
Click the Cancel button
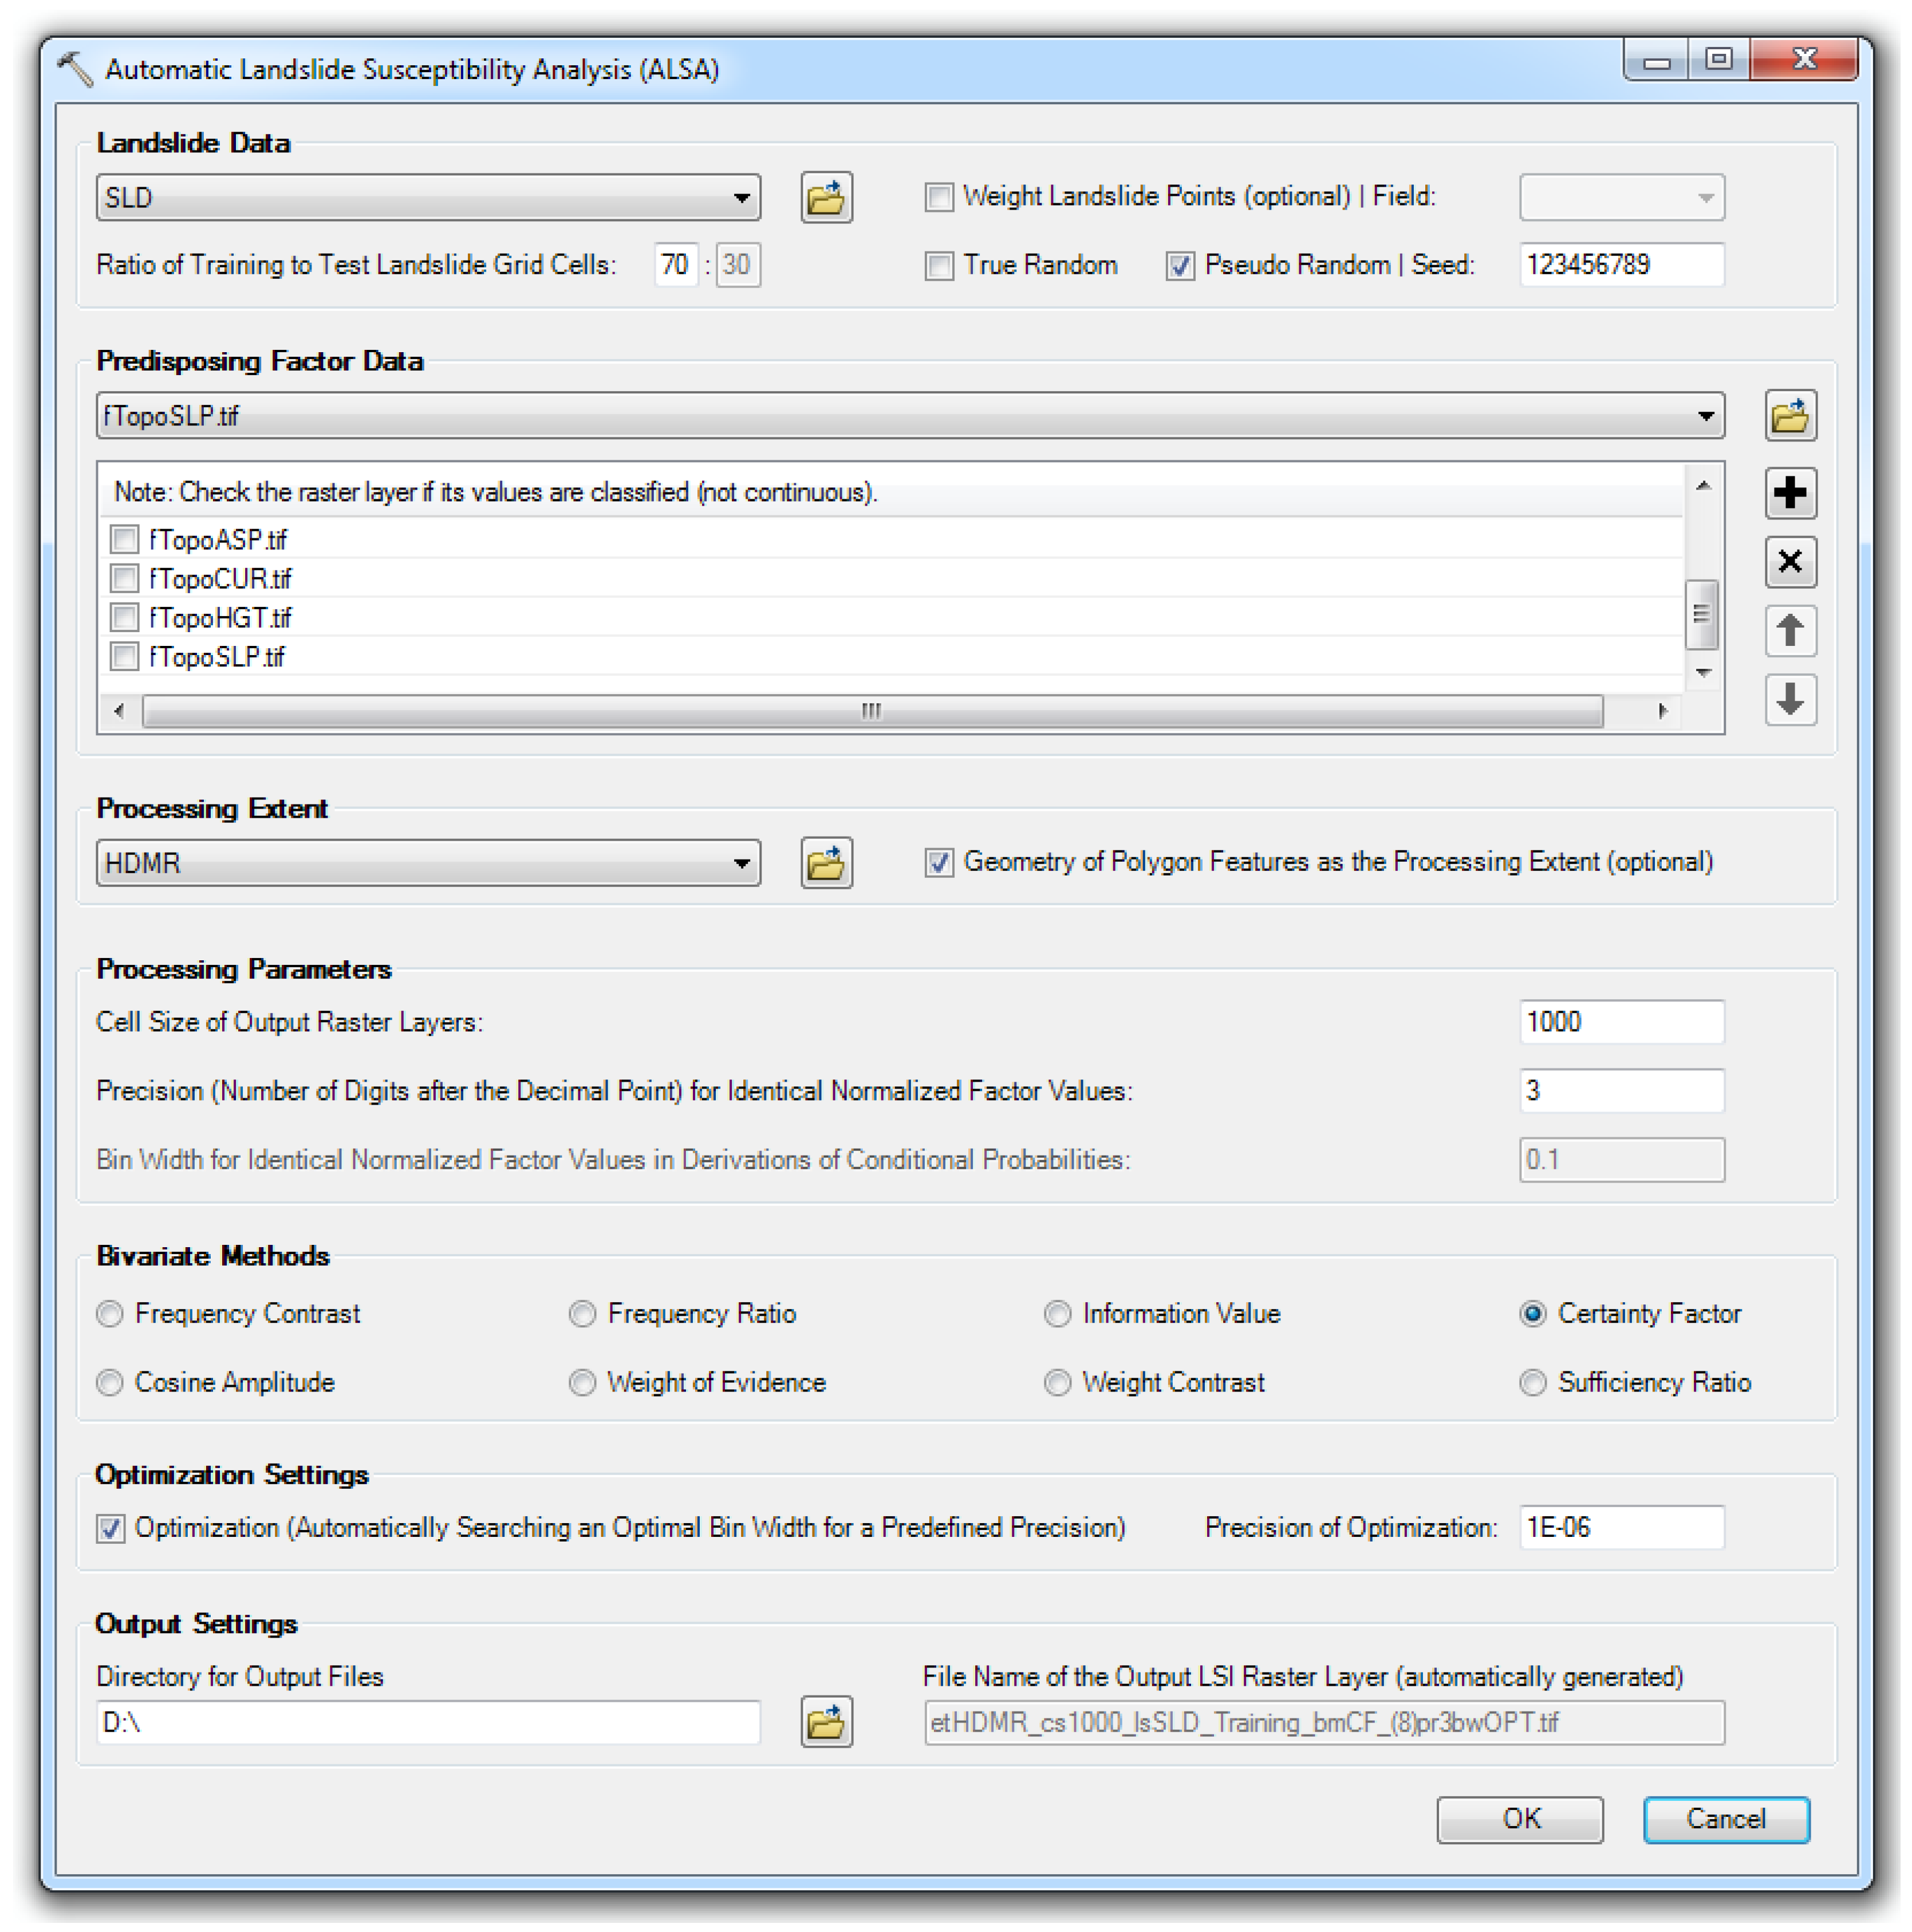[1725, 1819]
